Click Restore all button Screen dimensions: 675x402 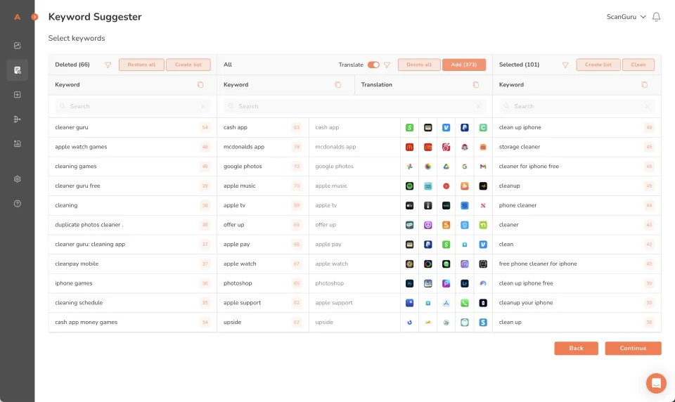point(141,65)
